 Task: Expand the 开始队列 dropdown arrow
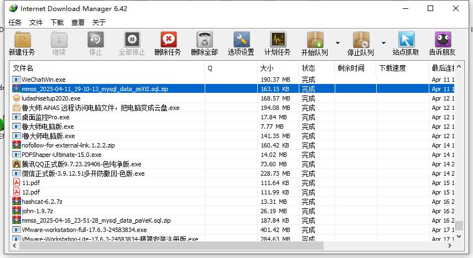click(x=337, y=43)
